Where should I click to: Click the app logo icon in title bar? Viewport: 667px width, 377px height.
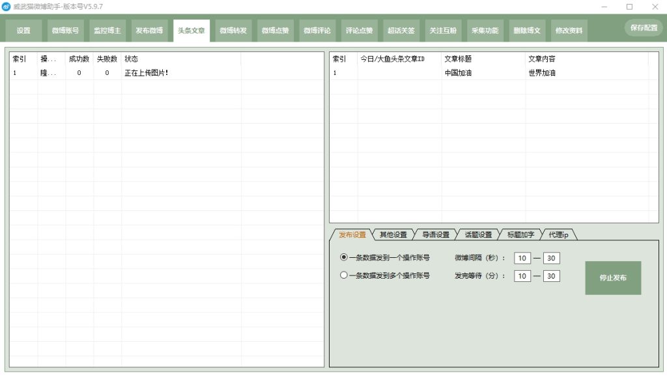point(6,7)
